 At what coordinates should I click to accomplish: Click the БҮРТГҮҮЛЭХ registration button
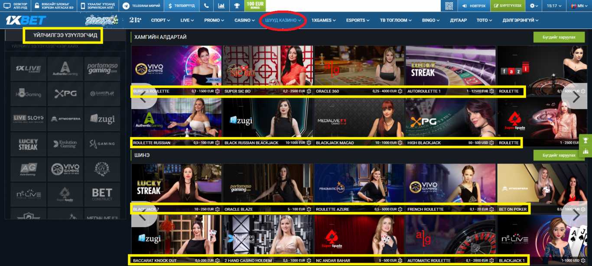(x=508, y=6)
